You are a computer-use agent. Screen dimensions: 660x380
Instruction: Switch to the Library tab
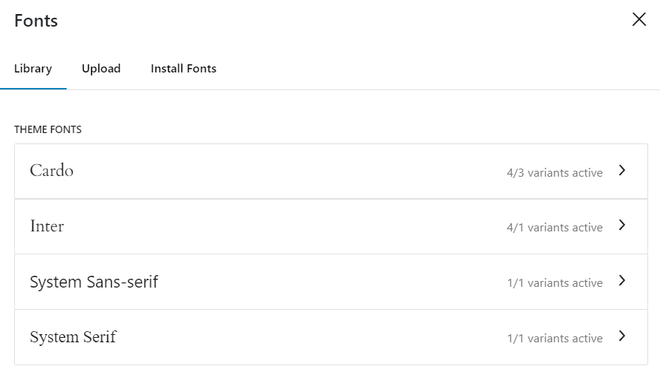pos(33,69)
